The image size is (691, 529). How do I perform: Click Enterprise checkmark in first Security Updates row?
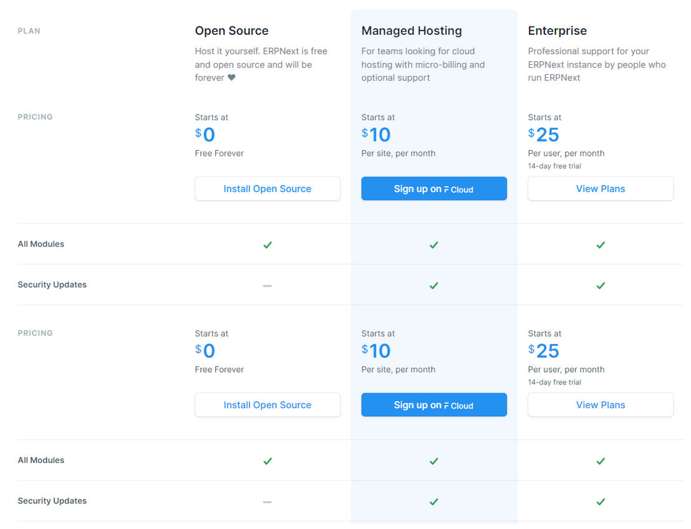click(x=601, y=285)
